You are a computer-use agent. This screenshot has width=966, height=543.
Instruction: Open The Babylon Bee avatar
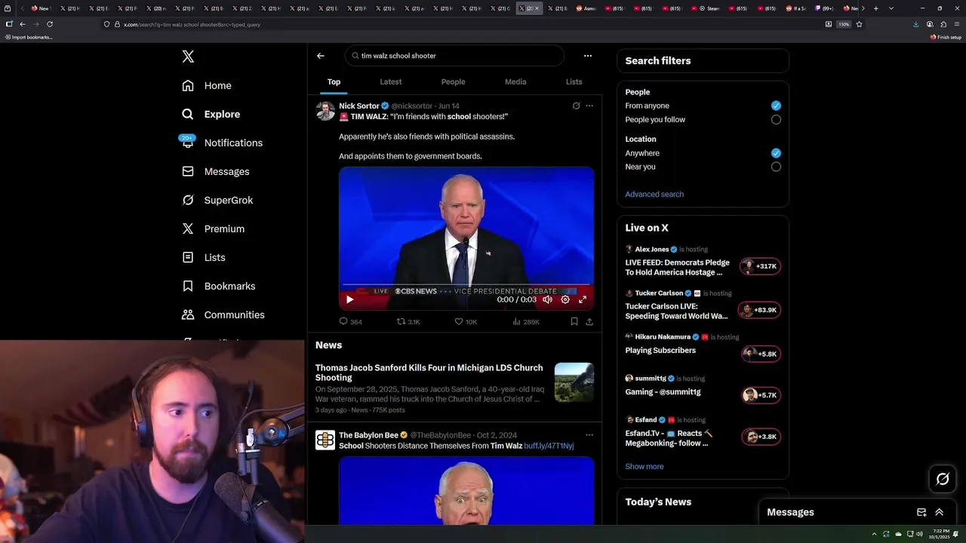[325, 440]
